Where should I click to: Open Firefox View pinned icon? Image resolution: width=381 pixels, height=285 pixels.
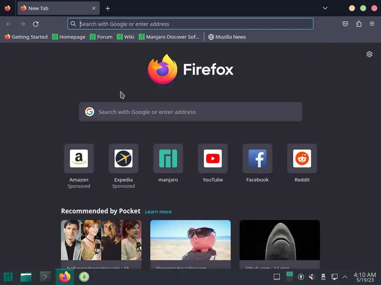7,8
